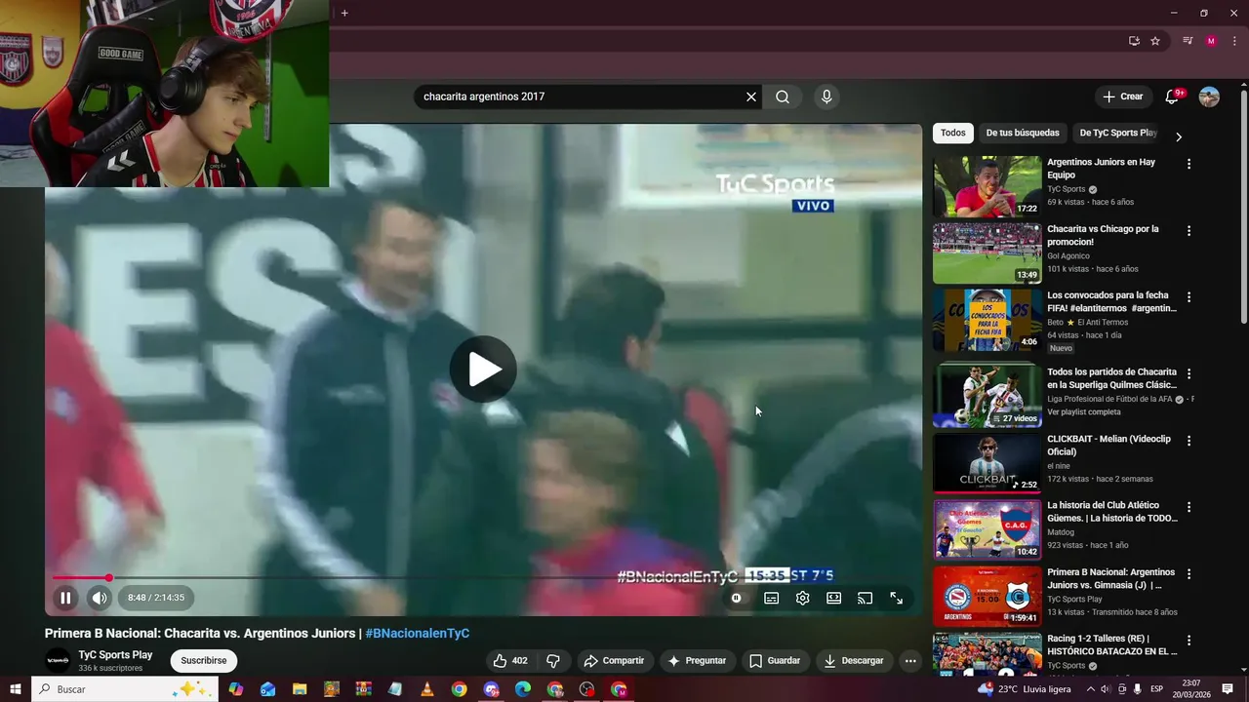Image resolution: width=1249 pixels, height=702 pixels.
Task: Click the red video progress bar
Action: click(x=483, y=578)
